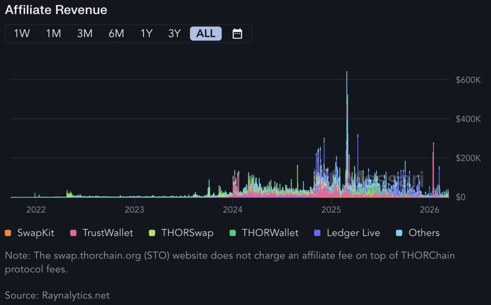Click the purple Ledger Live color swatch
The image size is (491, 305).
pyautogui.click(x=317, y=233)
